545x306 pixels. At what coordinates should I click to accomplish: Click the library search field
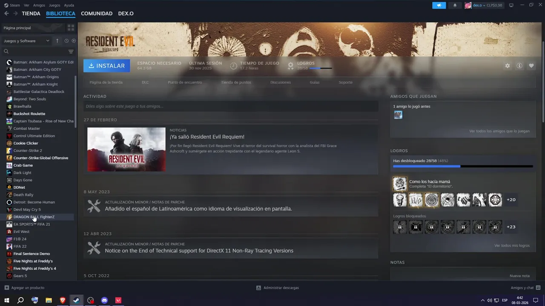(x=35, y=51)
